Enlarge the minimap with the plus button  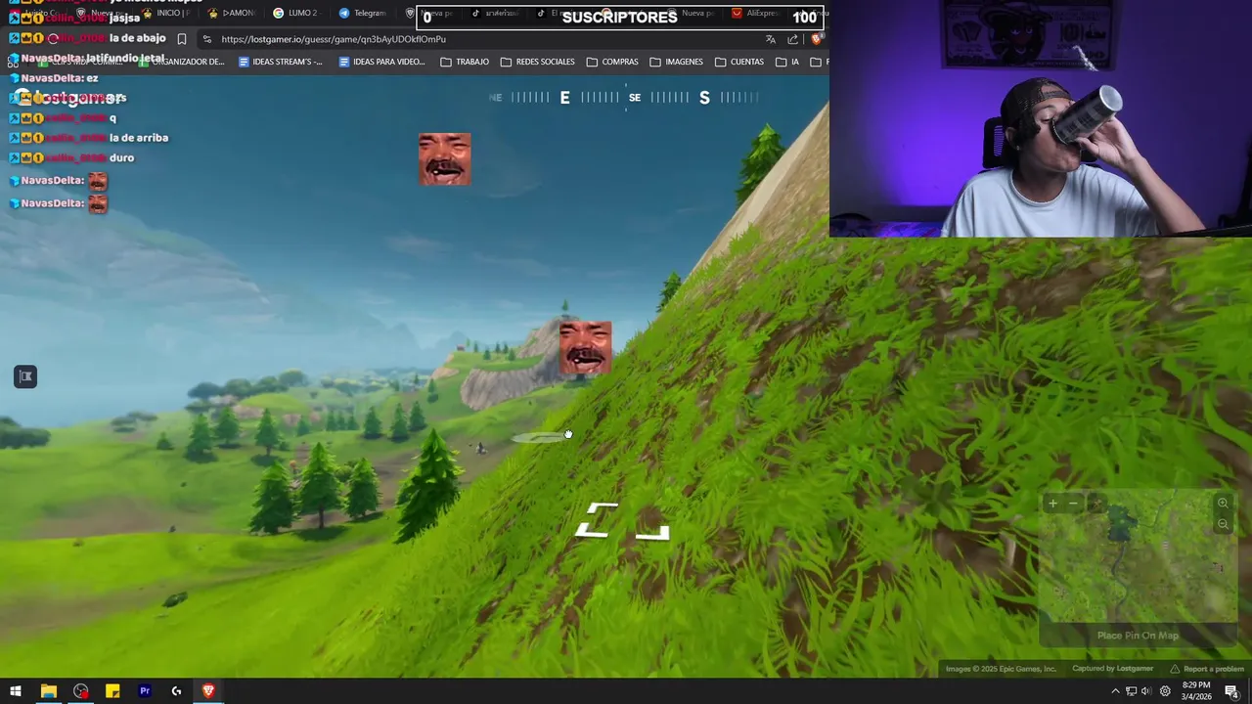point(1052,504)
